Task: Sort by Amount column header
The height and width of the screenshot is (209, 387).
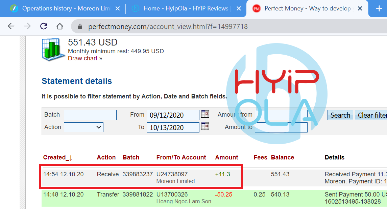Action: (226, 157)
